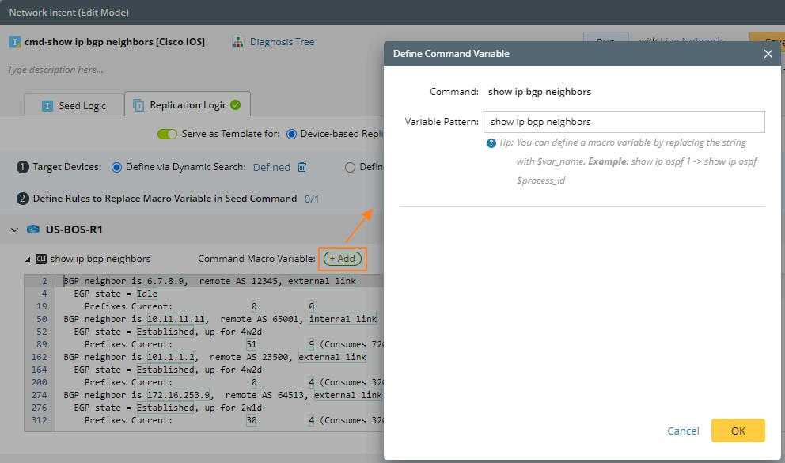
Task: Click Established value on line 164
Action: pyautogui.click(x=165, y=370)
